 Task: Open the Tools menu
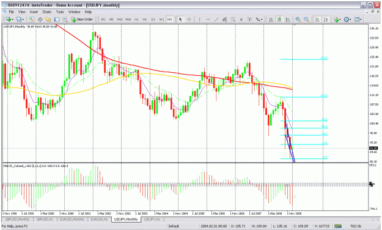point(60,12)
